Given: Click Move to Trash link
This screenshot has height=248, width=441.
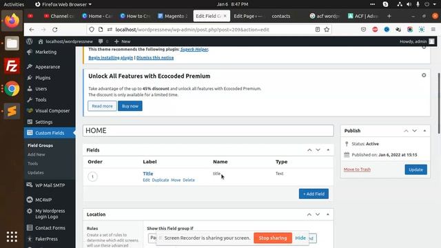Looking at the screenshot, I should [357, 169].
